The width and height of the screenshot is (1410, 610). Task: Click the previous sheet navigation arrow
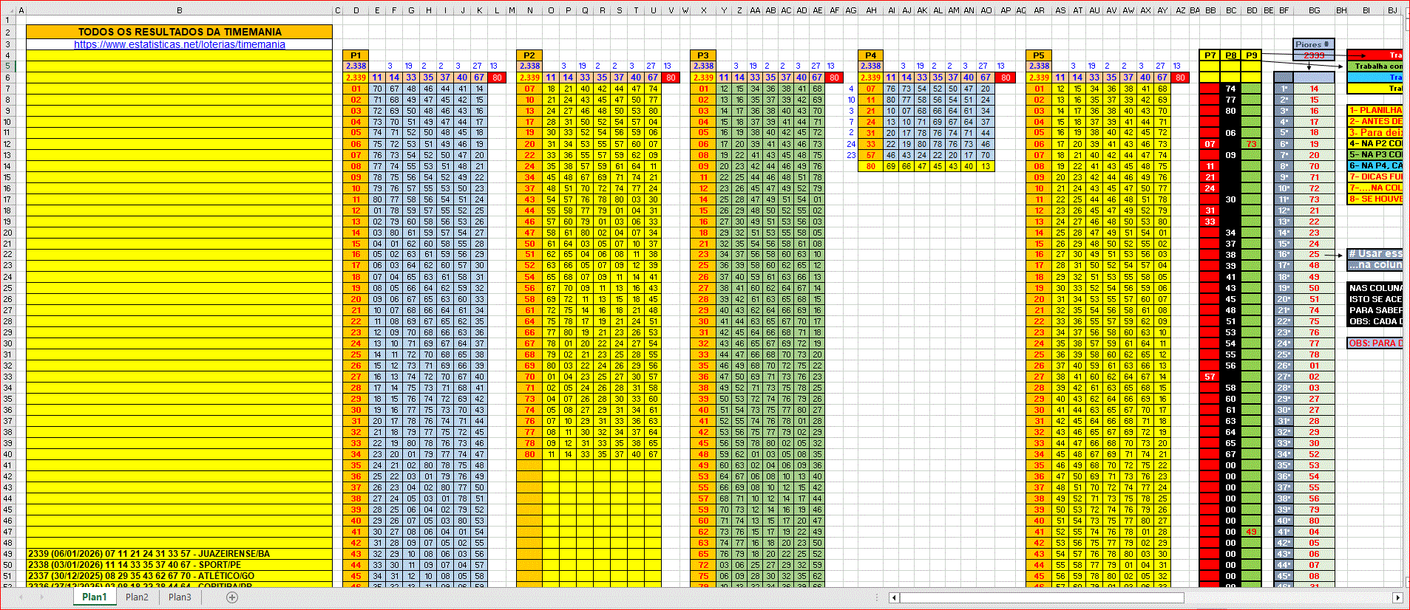tap(21, 597)
